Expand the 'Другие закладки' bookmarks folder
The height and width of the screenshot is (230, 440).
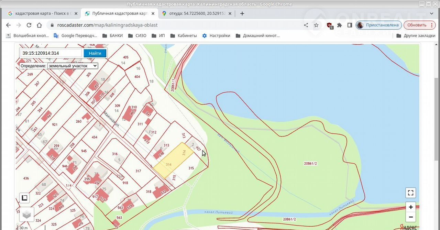(416, 36)
